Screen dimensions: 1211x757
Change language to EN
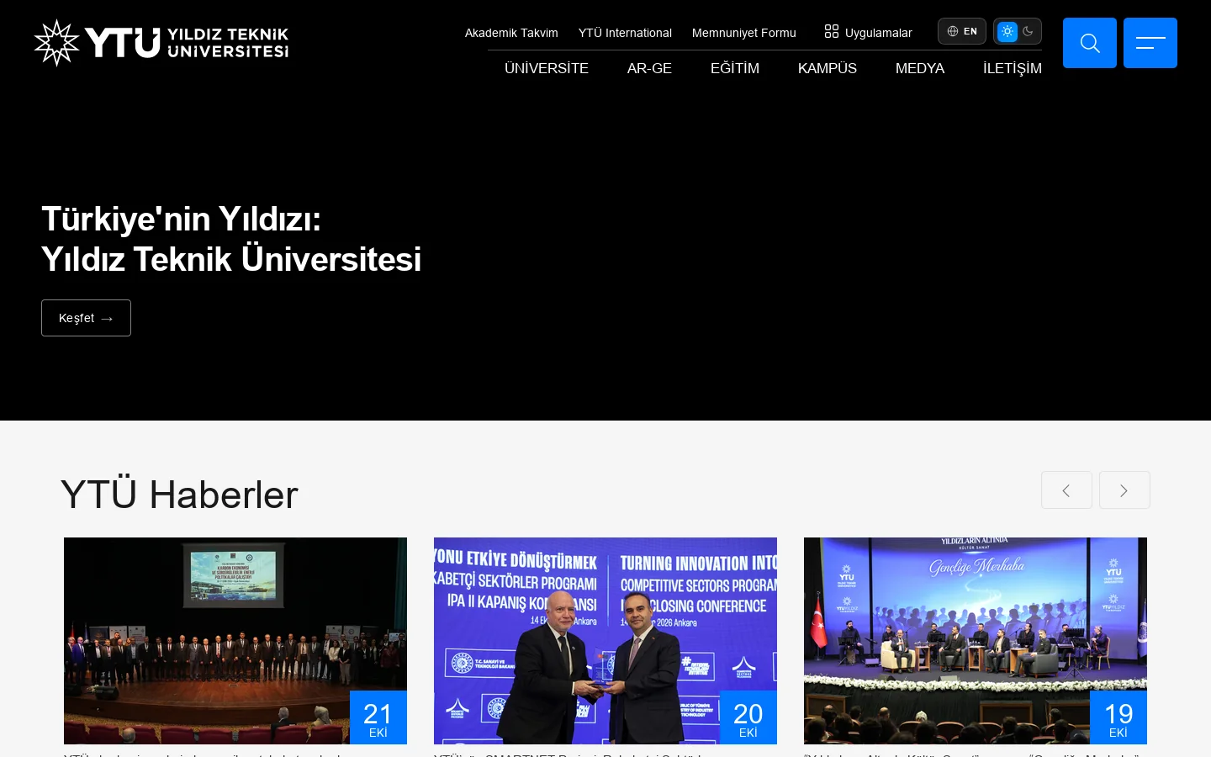[x=962, y=31]
